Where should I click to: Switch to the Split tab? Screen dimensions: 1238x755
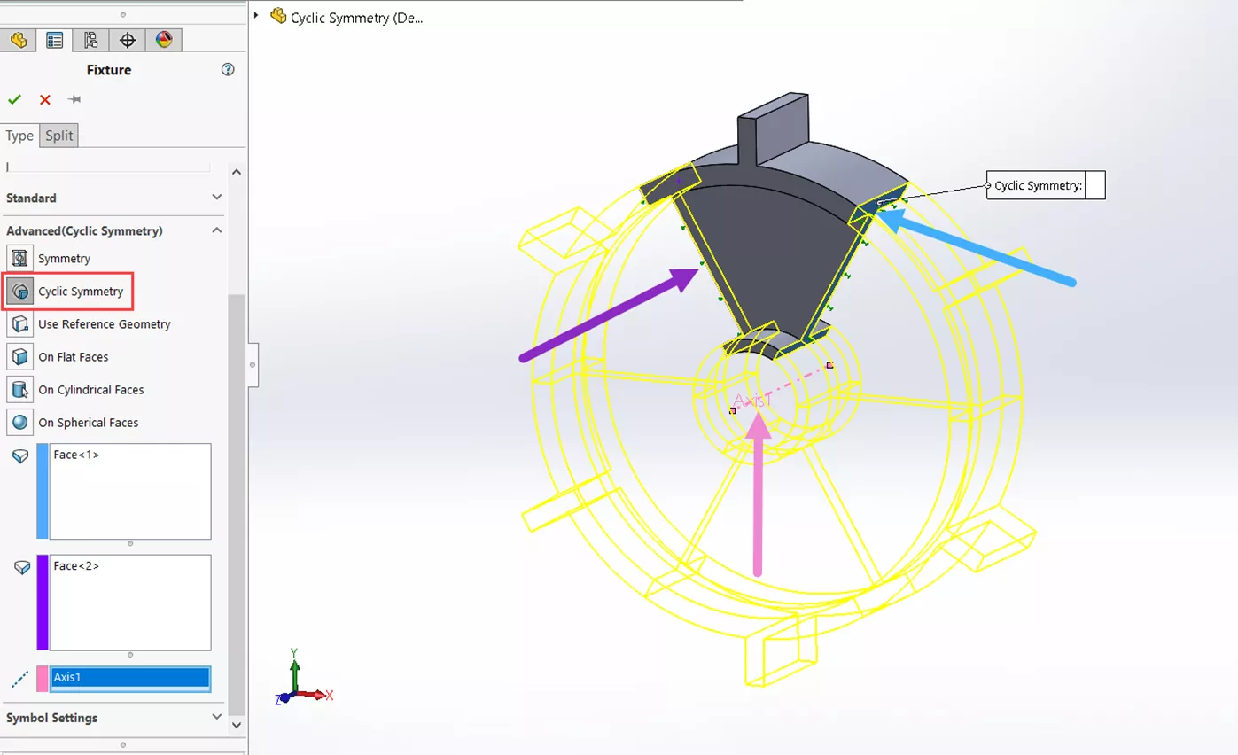(59, 136)
